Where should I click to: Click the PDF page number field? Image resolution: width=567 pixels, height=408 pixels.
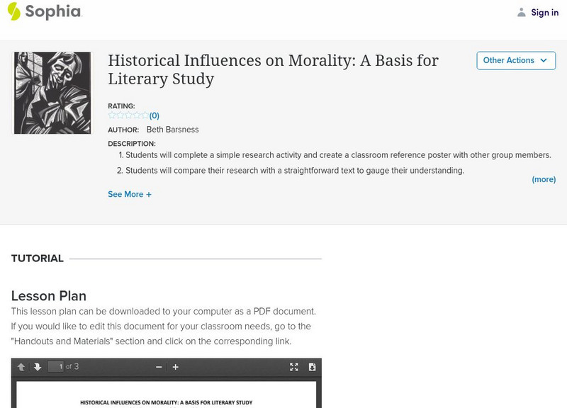[x=55, y=367]
